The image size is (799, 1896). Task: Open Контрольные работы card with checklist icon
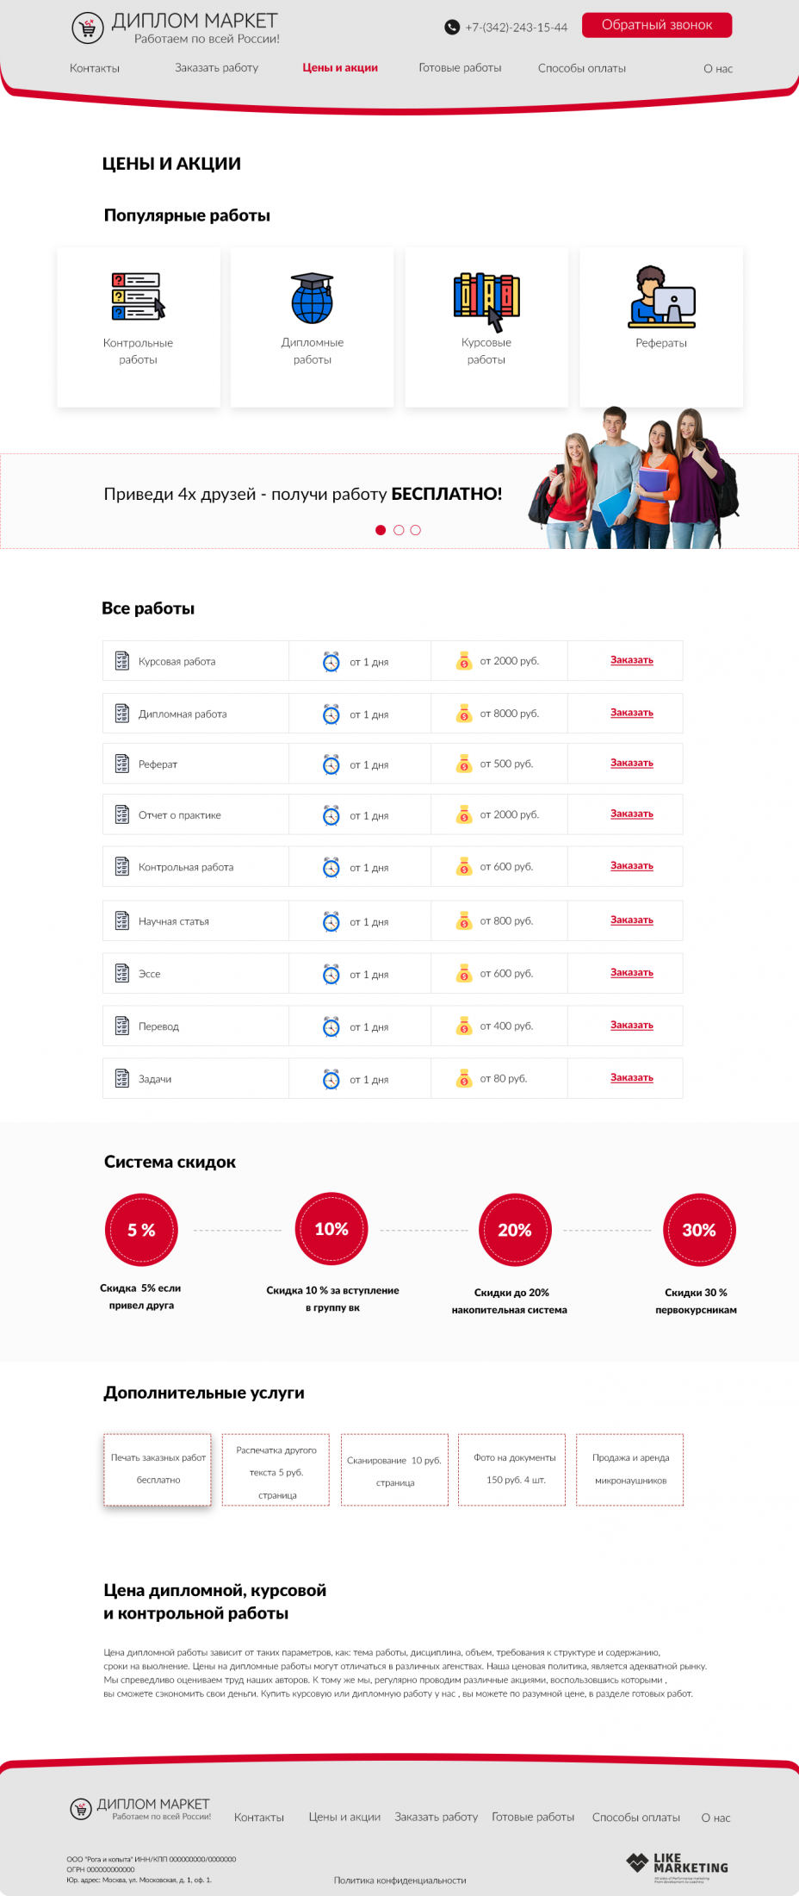(139, 327)
